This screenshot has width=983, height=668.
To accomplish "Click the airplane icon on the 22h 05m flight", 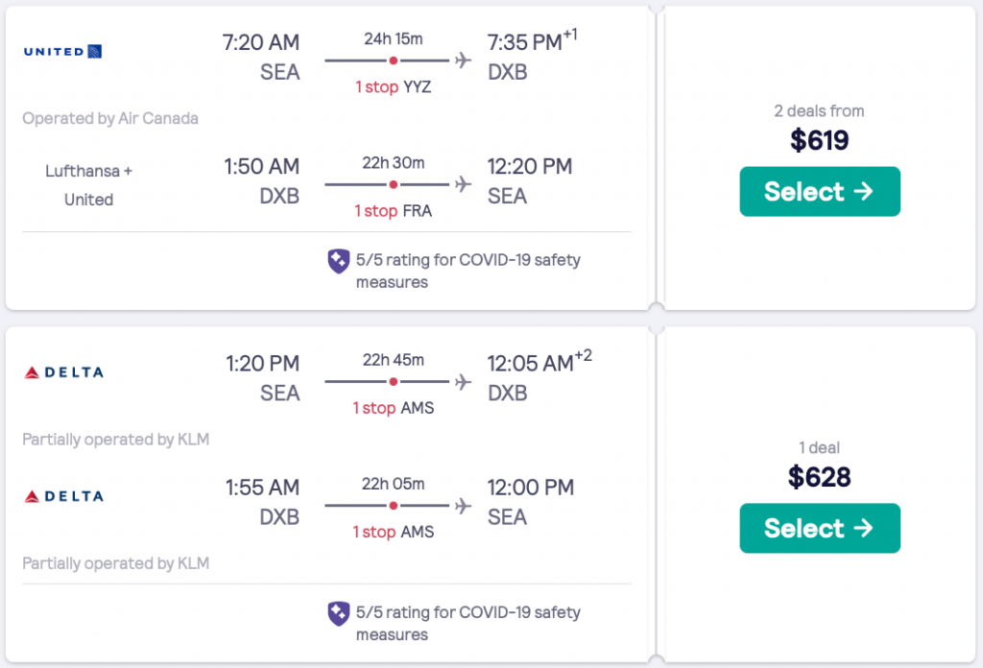I will pos(464,505).
